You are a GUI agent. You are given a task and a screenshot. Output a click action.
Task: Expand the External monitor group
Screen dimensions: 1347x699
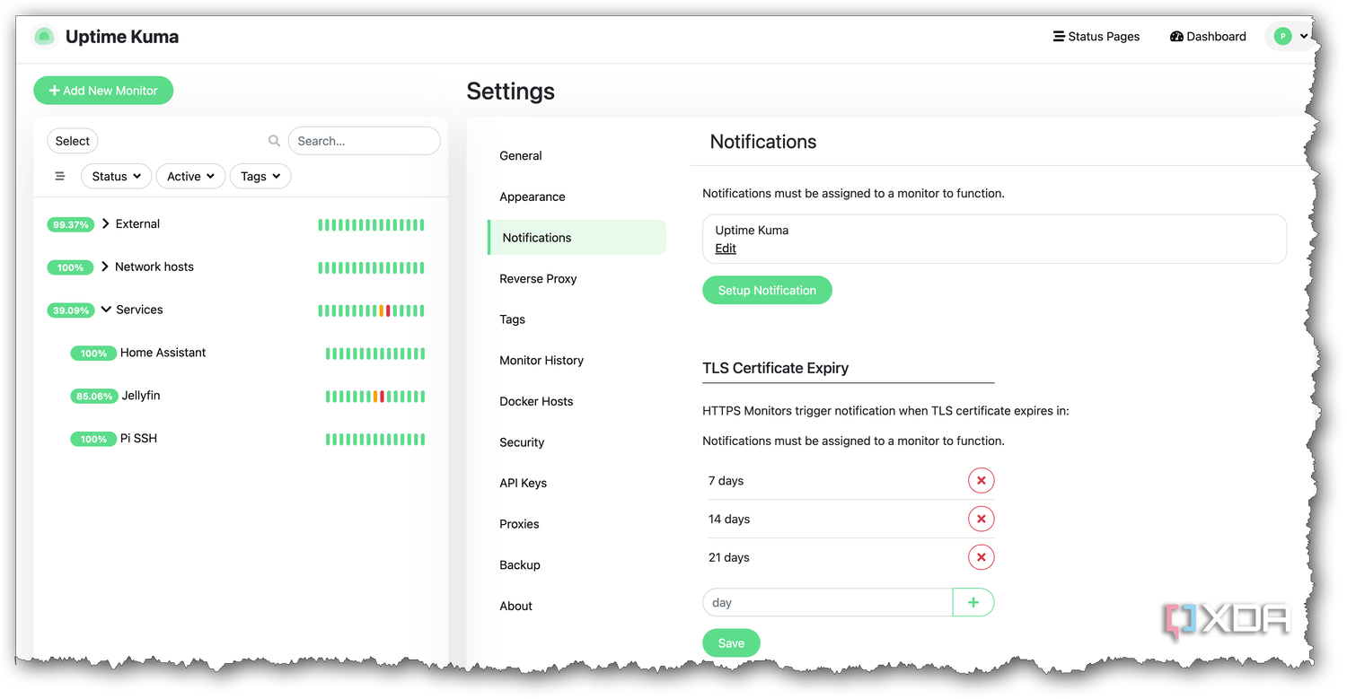point(106,224)
